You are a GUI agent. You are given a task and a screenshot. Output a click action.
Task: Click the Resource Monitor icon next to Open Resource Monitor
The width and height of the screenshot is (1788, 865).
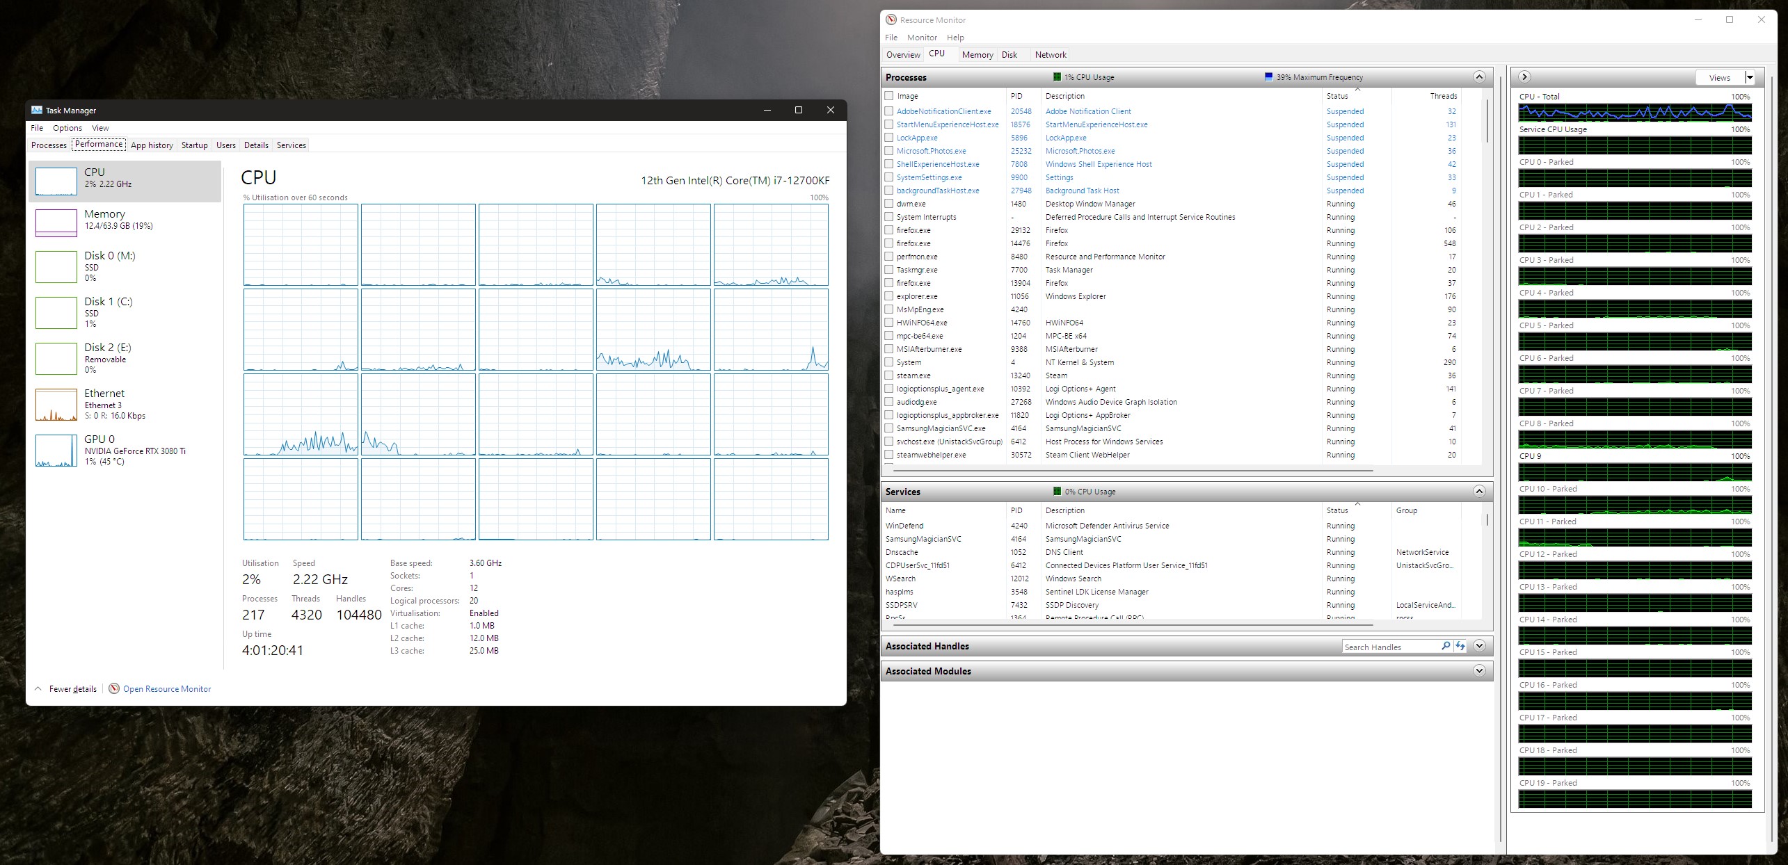tap(114, 688)
